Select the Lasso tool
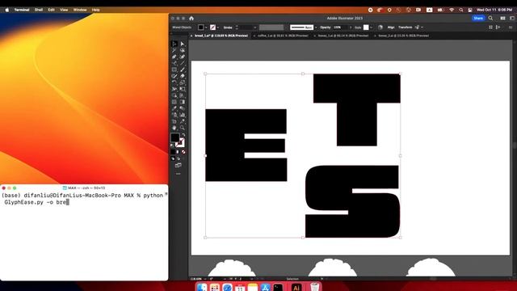This screenshot has width=517, height=291. point(183,50)
